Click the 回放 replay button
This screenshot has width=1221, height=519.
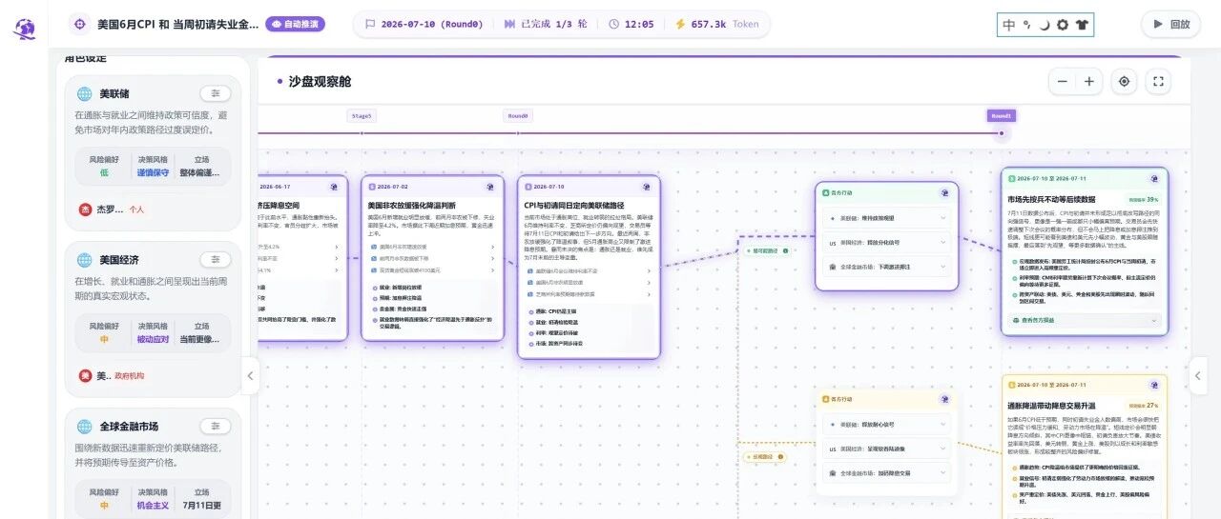1171,24
